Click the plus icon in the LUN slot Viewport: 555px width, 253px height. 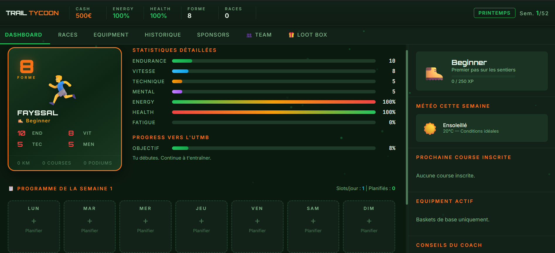tap(34, 221)
